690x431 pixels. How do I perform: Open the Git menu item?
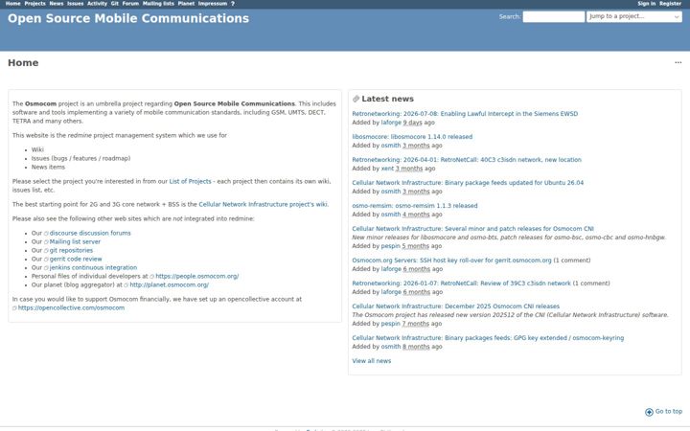tap(115, 4)
